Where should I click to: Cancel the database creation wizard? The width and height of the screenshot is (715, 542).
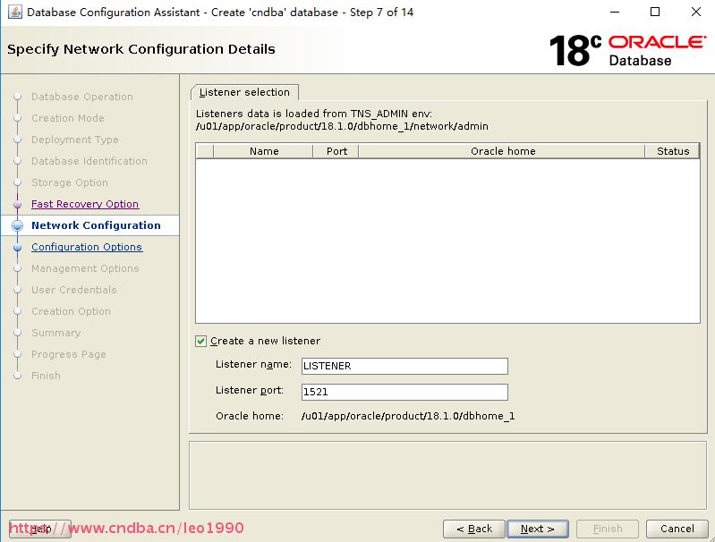(x=677, y=529)
